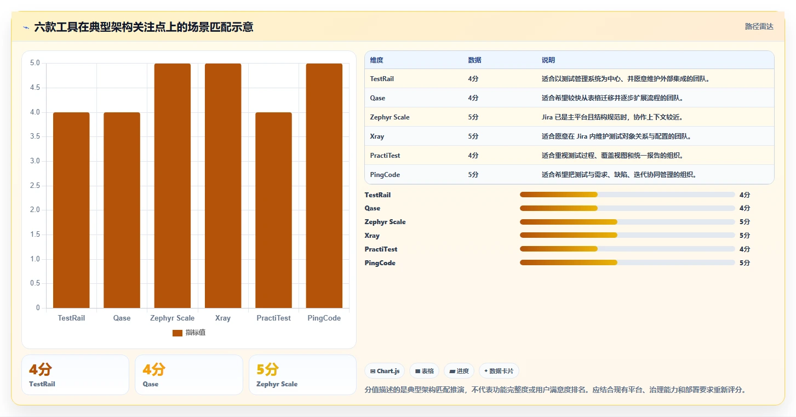
Task: Click Xray in the table's 维度 column
Action: click(376, 136)
